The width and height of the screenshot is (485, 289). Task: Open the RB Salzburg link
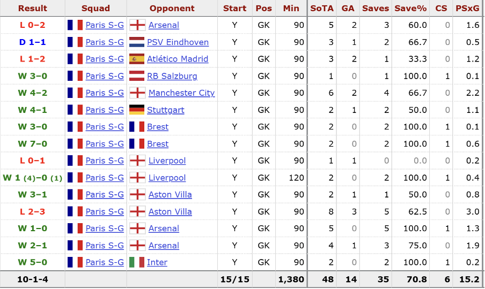(173, 76)
